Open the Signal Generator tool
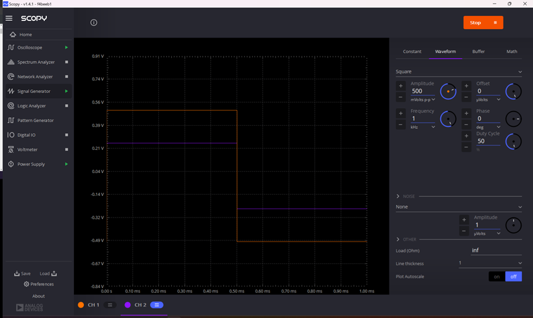 [34, 91]
